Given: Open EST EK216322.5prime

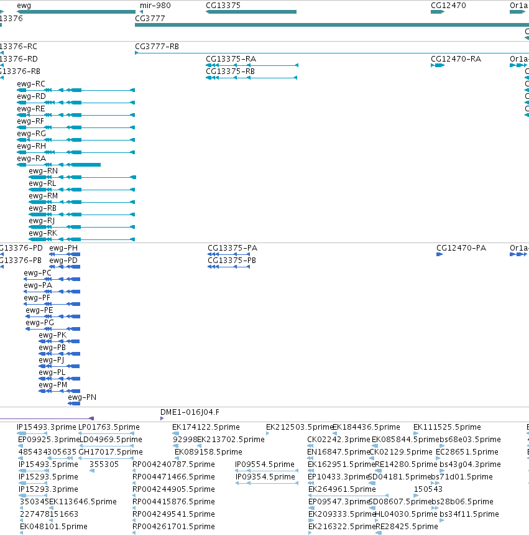Looking at the screenshot, I should tap(310, 534).
